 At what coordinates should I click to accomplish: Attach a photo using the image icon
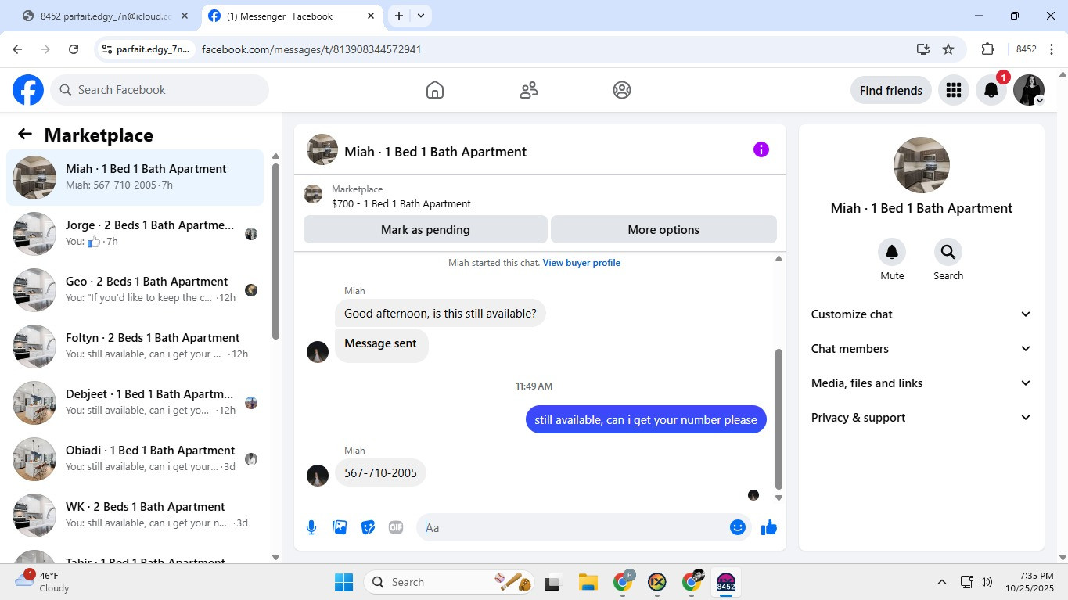[340, 527]
